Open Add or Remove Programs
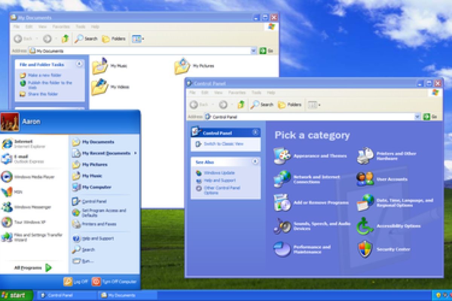Viewport: 452px width, 301px height. pyautogui.click(x=321, y=203)
